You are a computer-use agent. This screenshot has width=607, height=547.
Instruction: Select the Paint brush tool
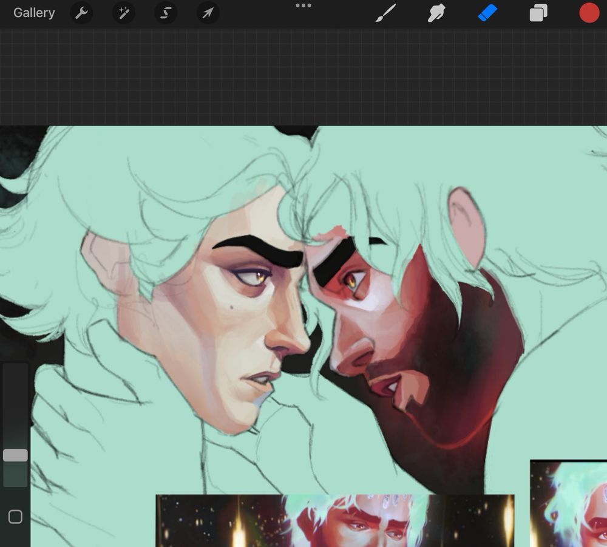click(385, 13)
